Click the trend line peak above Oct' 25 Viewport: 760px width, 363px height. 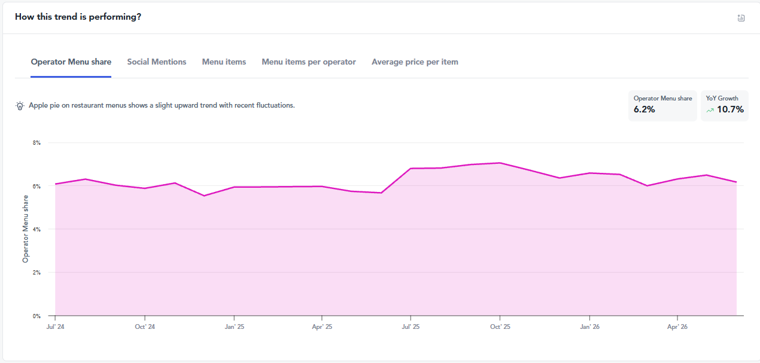click(500, 163)
